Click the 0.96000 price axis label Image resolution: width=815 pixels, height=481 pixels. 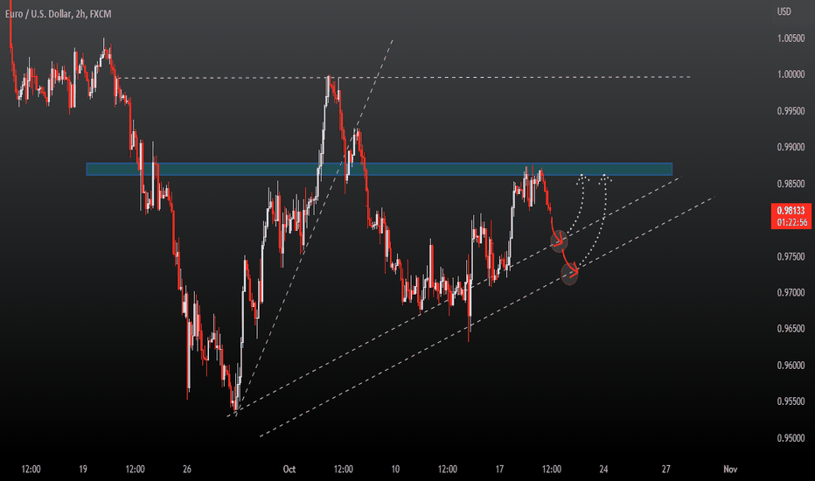click(x=791, y=366)
